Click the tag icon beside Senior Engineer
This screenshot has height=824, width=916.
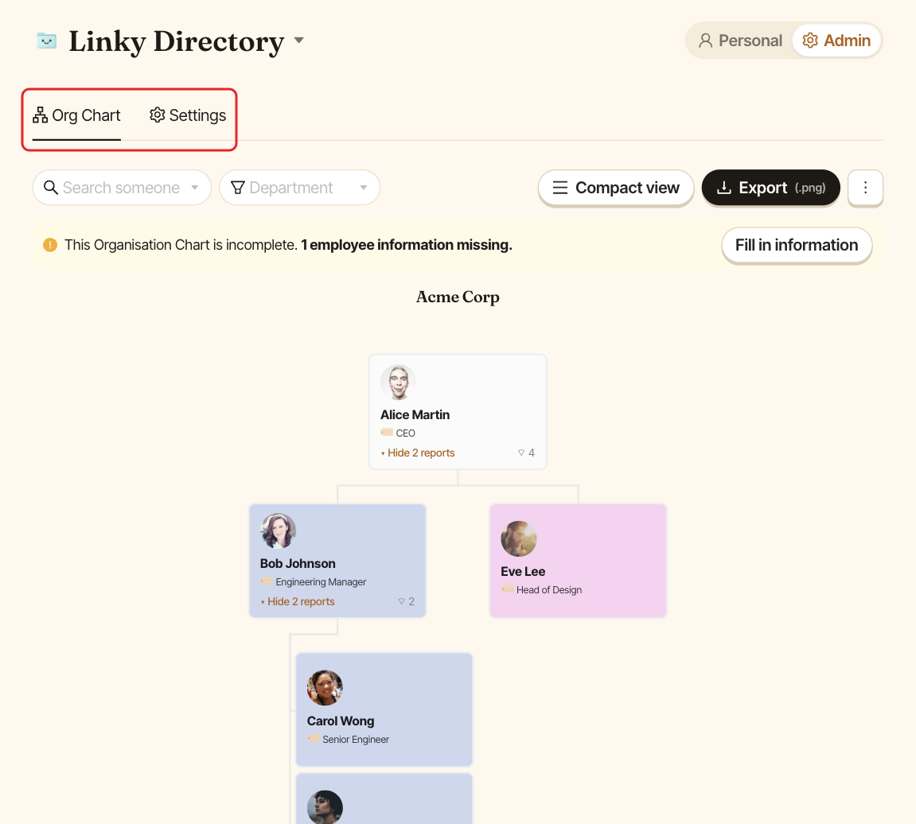(x=313, y=738)
